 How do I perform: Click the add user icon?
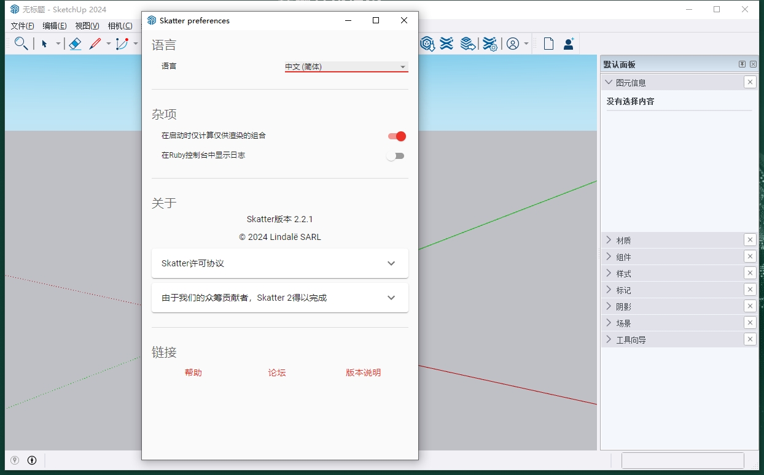tap(568, 44)
